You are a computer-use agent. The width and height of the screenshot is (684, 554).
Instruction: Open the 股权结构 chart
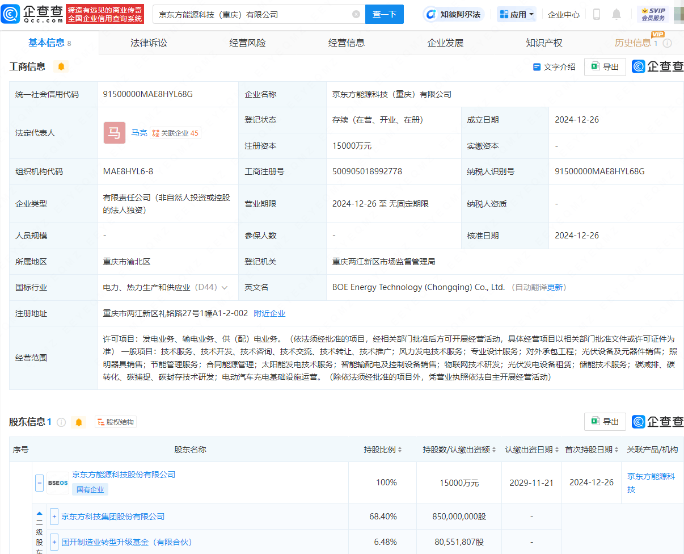[116, 422]
